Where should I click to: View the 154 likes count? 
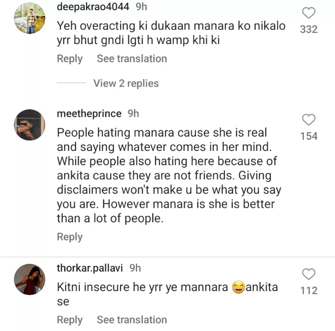click(309, 137)
